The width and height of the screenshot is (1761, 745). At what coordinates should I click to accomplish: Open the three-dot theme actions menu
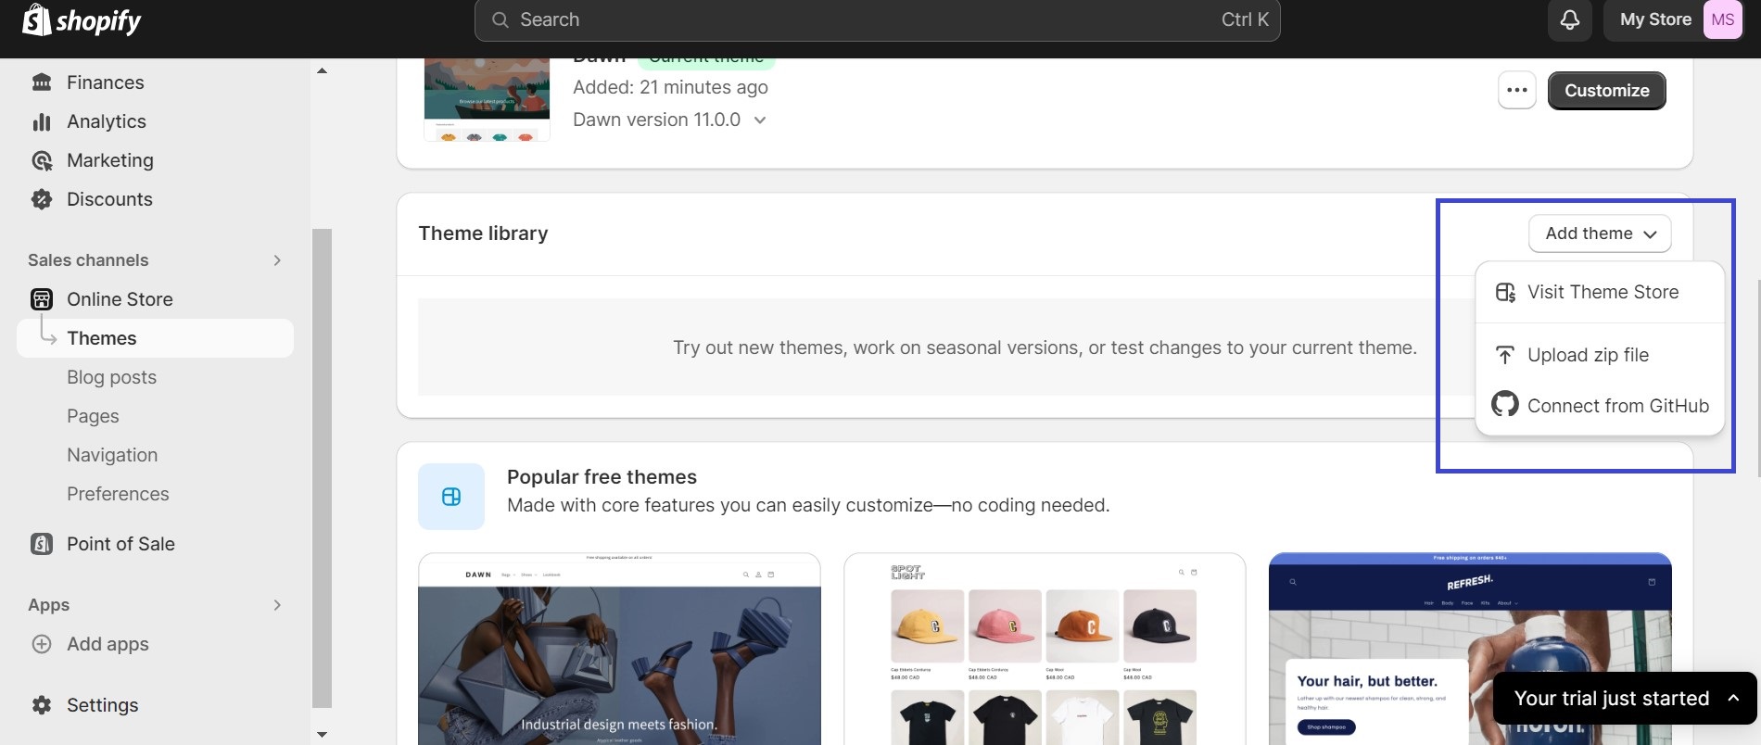pos(1517,90)
